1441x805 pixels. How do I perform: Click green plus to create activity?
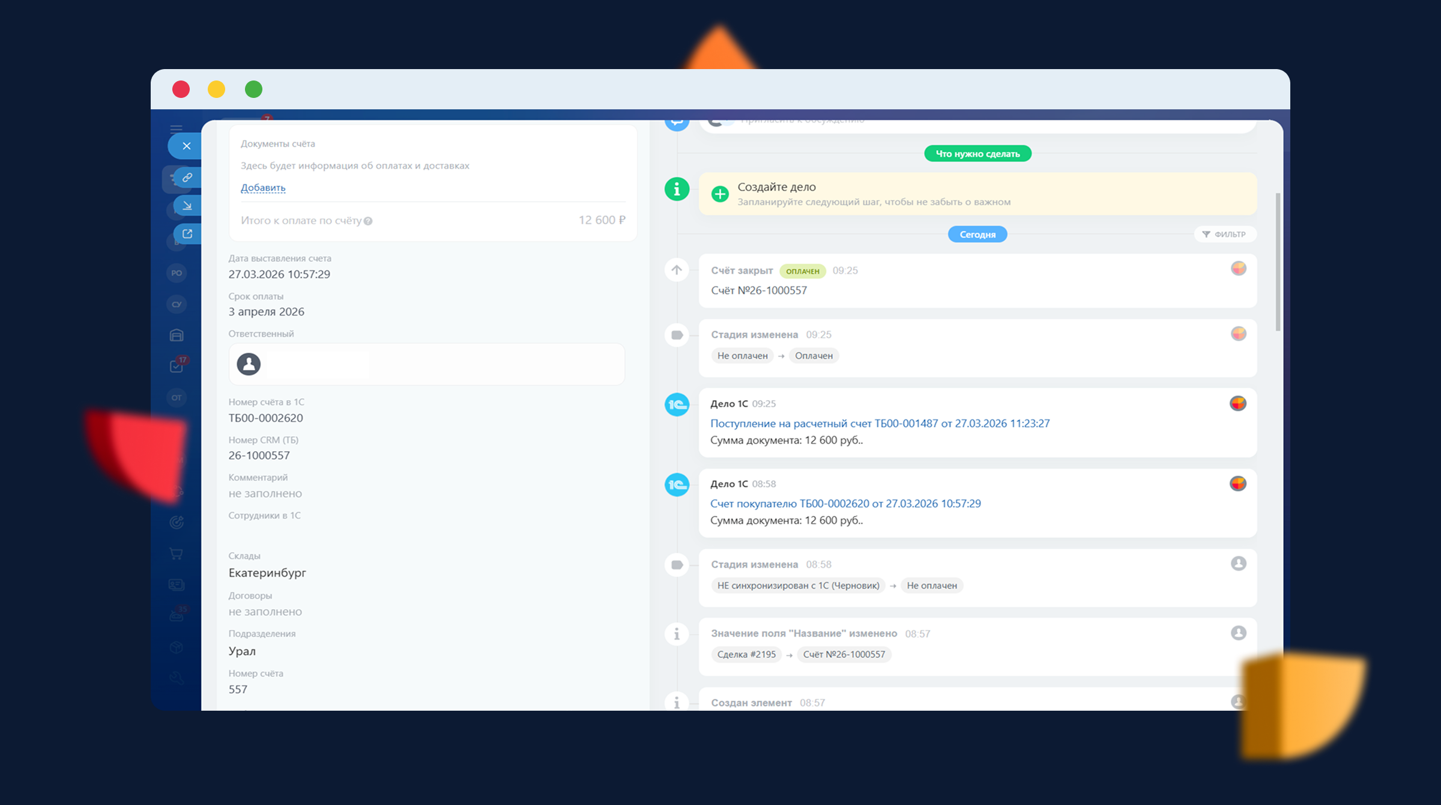[x=720, y=194]
